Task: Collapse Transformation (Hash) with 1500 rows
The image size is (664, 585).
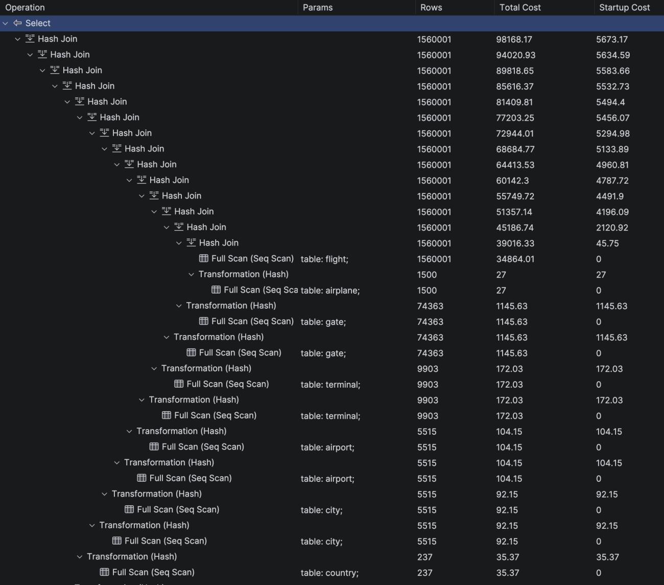Action: [192, 275]
